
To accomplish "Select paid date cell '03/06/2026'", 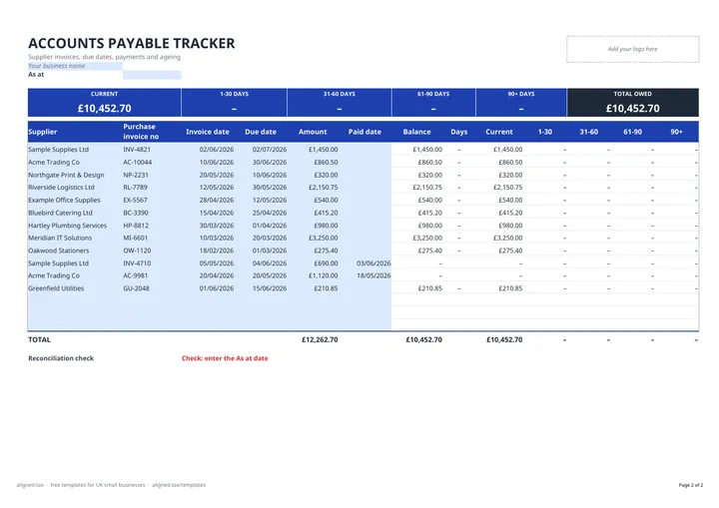I will coord(373,263).
